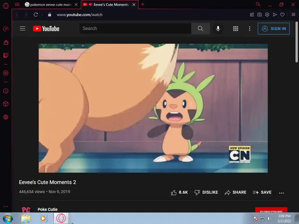Viewport: 299px width, 224px height.
Task: Click the video title Eevee's Cute Moments 2
Action: pyautogui.click(x=48, y=182)
